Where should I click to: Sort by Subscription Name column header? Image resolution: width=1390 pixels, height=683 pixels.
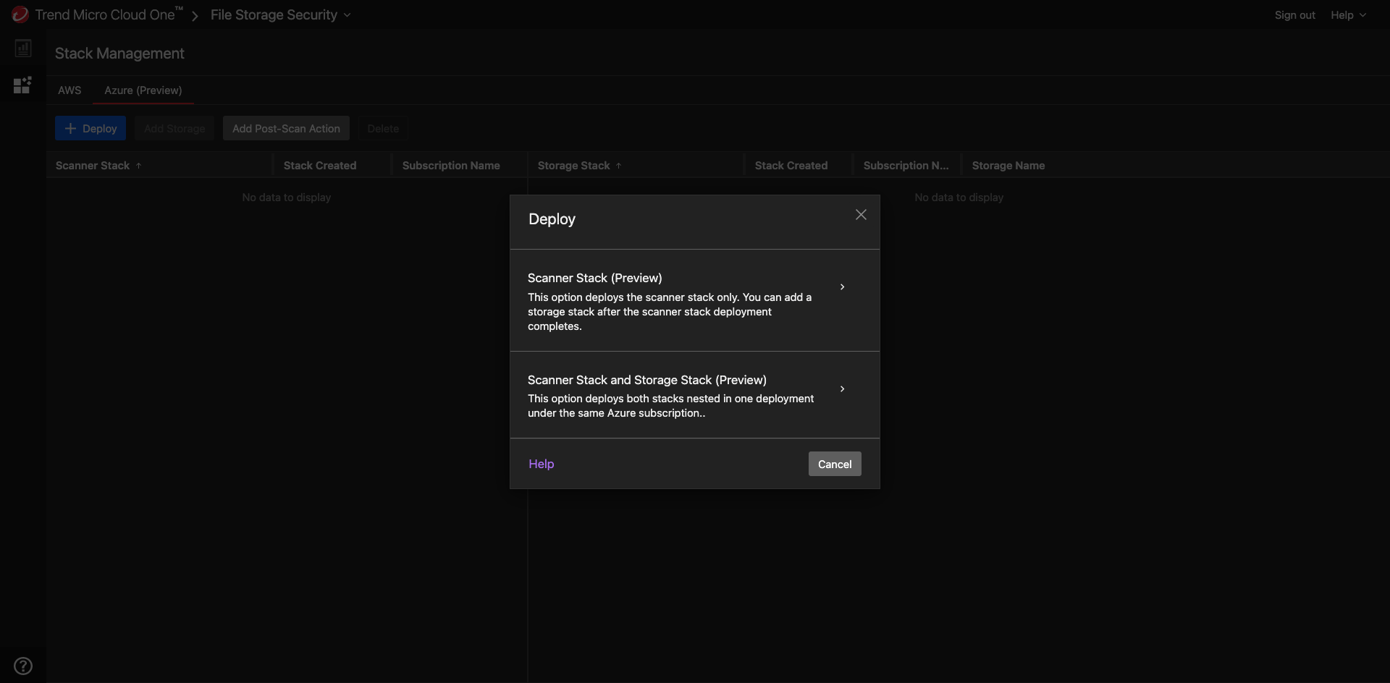click(x=450, y=166)
